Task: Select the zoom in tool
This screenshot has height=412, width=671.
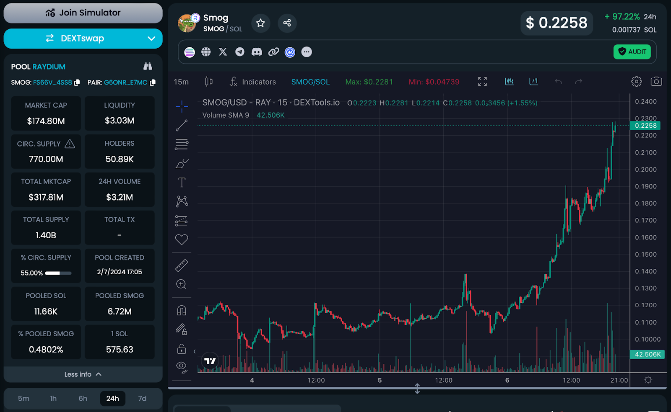Action: pyautogui.click(x=182, y=284)
